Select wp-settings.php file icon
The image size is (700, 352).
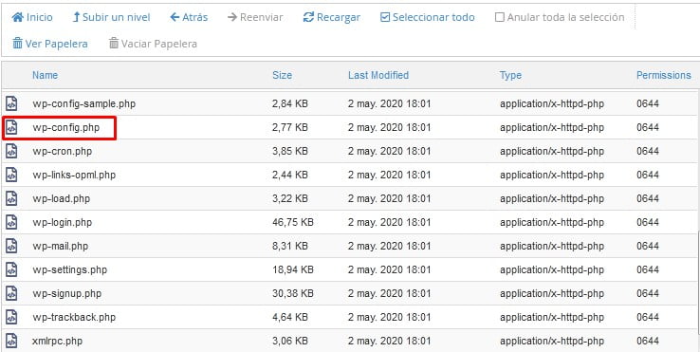click(x=11, y=269)
